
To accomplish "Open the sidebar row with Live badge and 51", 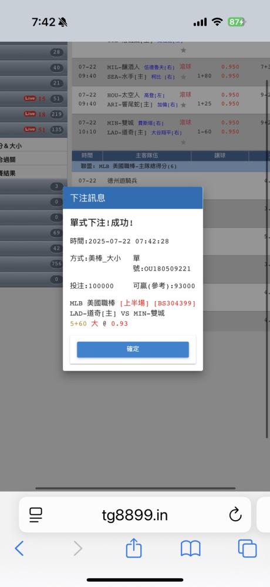I will (33, 99).
